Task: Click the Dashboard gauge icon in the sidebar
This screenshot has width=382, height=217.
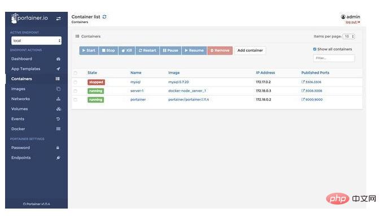Action: point(58,59)
